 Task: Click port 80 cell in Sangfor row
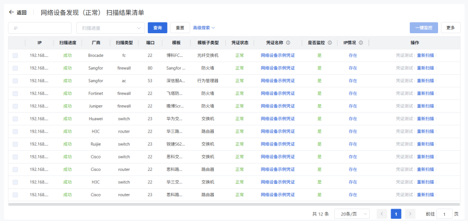pos(150,68)
